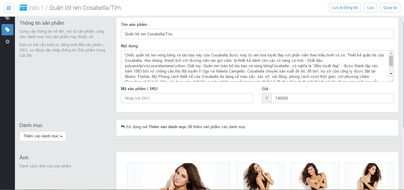Click 'Danh sách ảnh của sản phẩm.' text
Screen dimensions: 404x190
[x=46, y=166]
